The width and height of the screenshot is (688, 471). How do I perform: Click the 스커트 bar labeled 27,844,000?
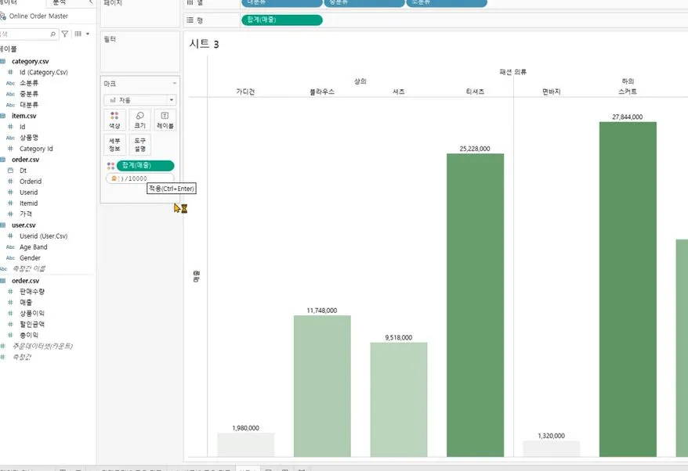pos(628,289)
